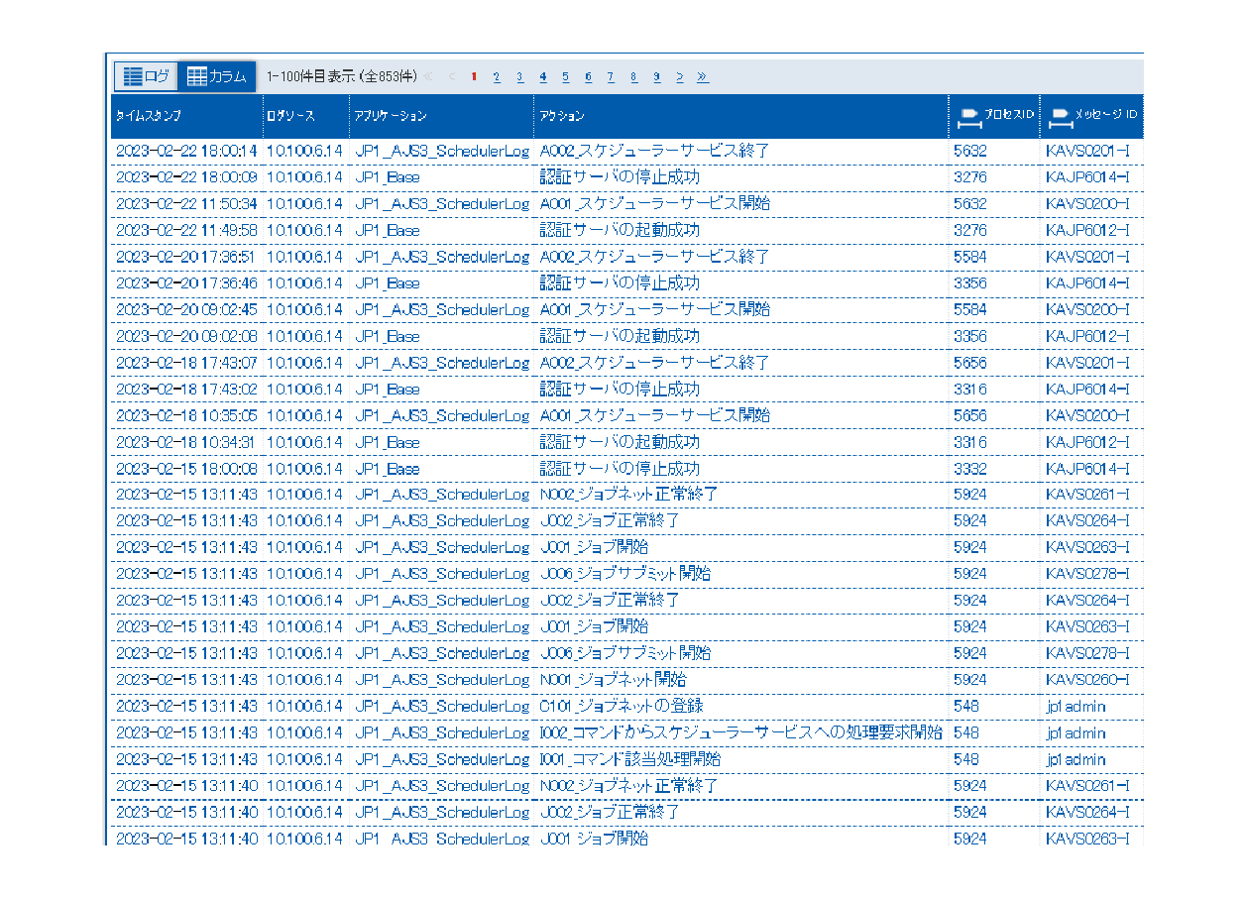
Task: Open page 5 of the log results
Action: 565,77
